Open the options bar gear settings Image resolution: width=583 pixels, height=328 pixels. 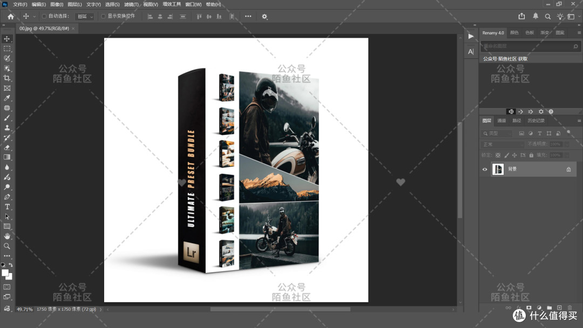(265, 16)
